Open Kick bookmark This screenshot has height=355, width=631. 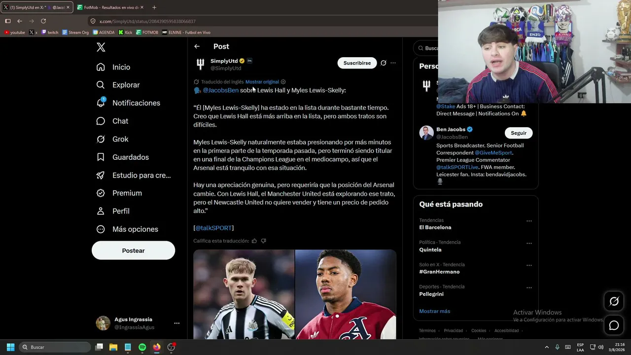coord(126,33)
